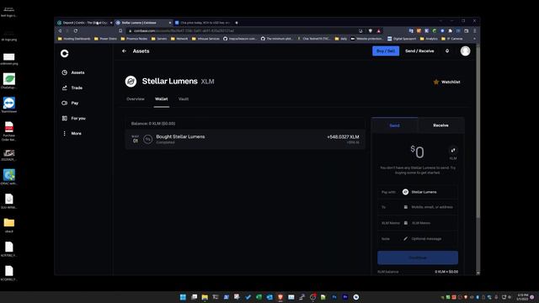Open the Digital Spaceport bookmark

coord(402,39)
